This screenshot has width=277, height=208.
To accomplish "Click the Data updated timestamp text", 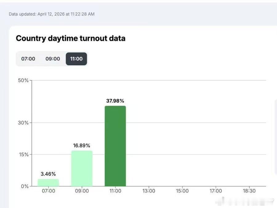I will pyautogui.click(x=52, y=14).
